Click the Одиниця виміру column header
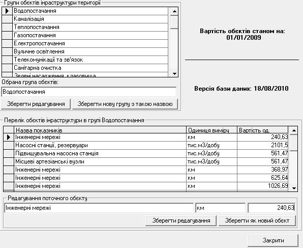Viewport: 303px width, 248px height. coord(211,130)
